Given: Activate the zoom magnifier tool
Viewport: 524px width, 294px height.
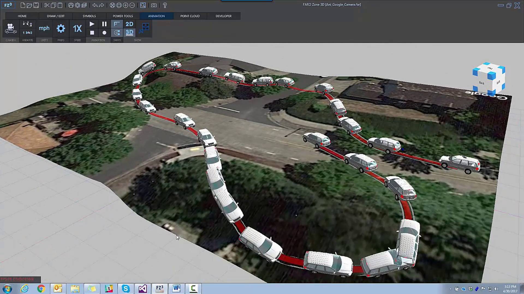Looking at the screenshot, I should coord(142,5).
